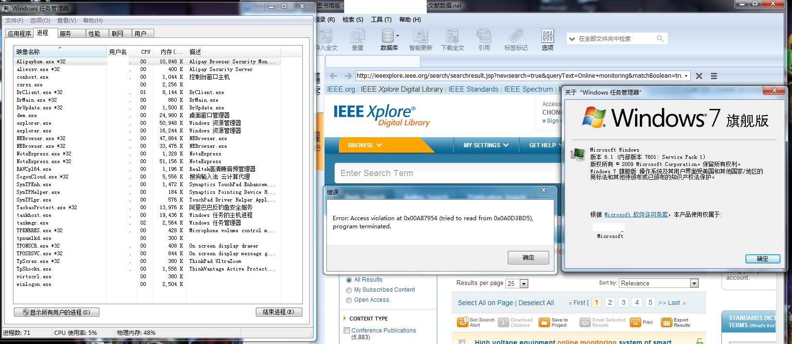Viewport: 792px width, 344px height.
Task: Click 确定 in the error dialog
Action: pos(528,258)
